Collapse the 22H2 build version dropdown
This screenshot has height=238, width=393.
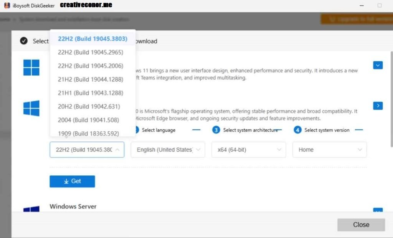pyautogui.click(x=87, y=150)
